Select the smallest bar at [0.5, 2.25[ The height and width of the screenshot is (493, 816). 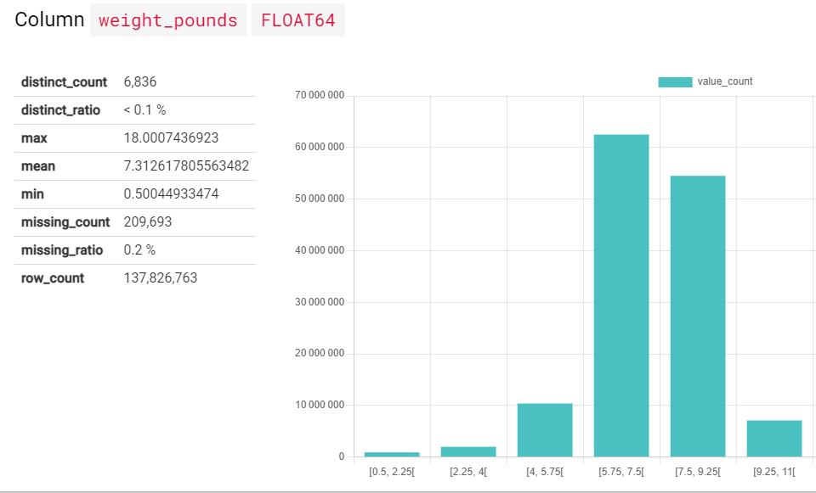[391, 454]
